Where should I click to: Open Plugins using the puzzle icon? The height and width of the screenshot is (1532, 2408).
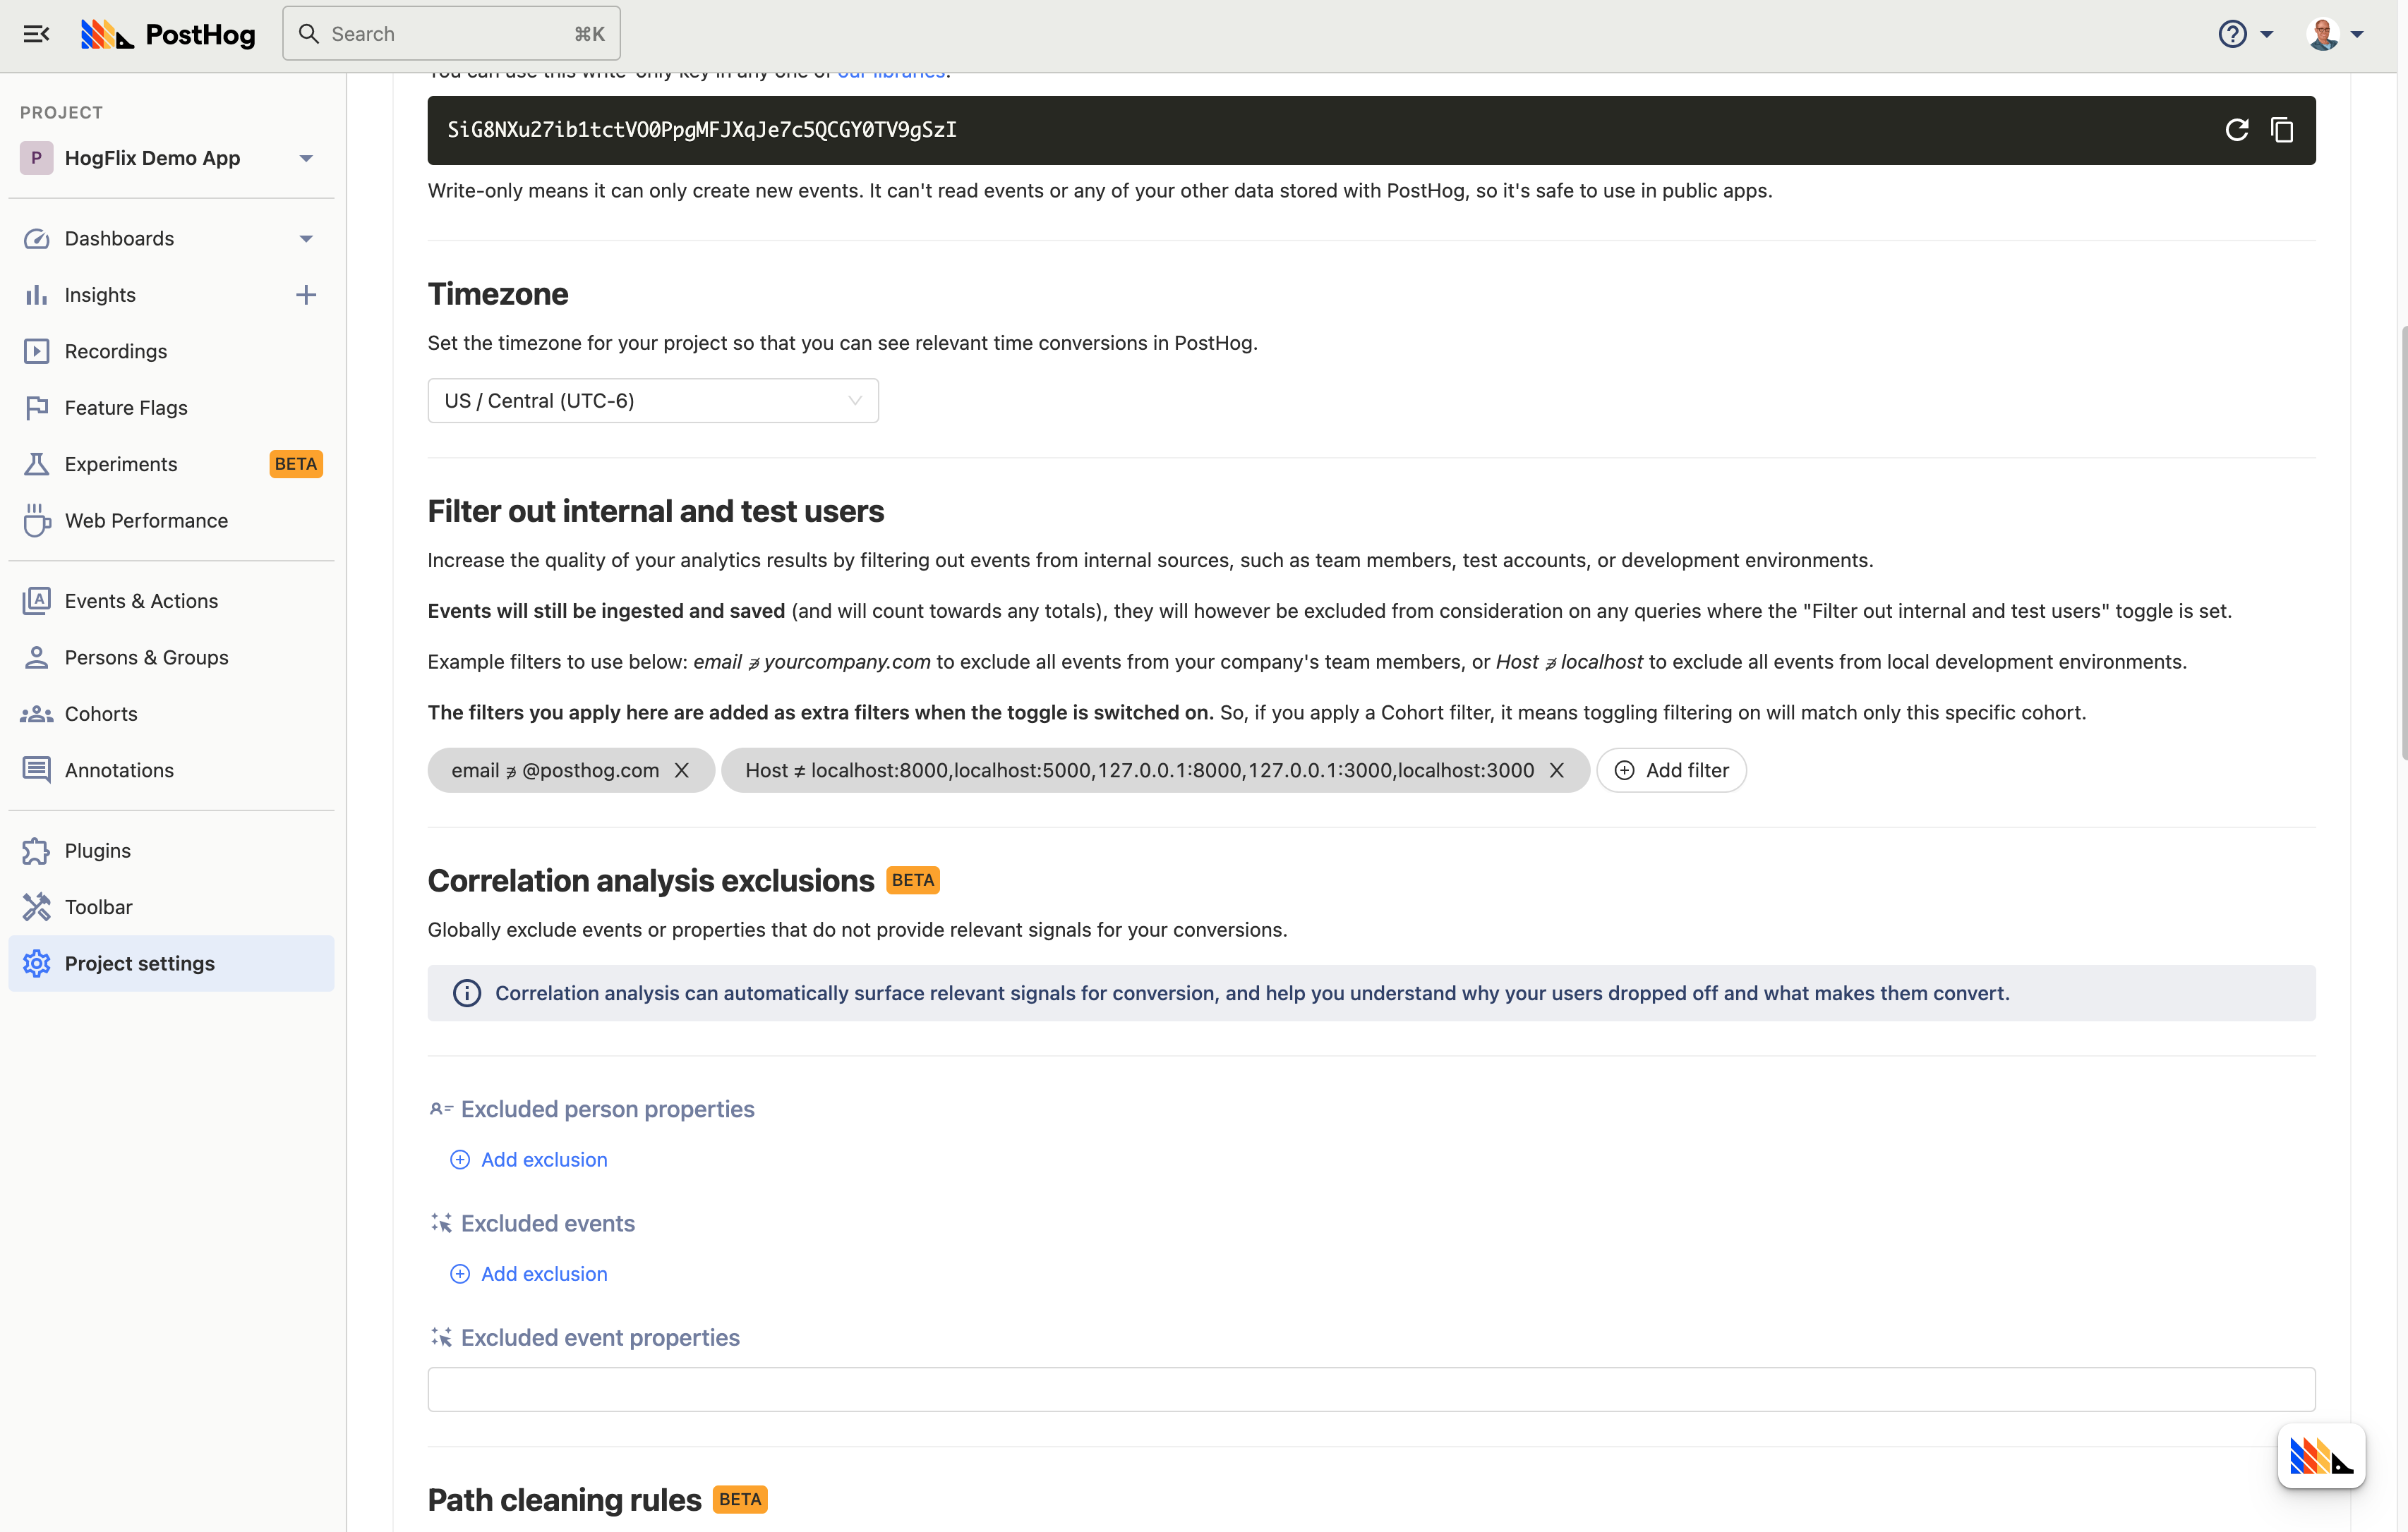click(36, 849)
